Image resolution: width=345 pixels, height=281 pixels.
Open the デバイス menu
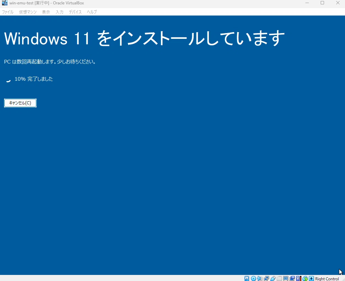pyautogui.click(x=75, y=12)
